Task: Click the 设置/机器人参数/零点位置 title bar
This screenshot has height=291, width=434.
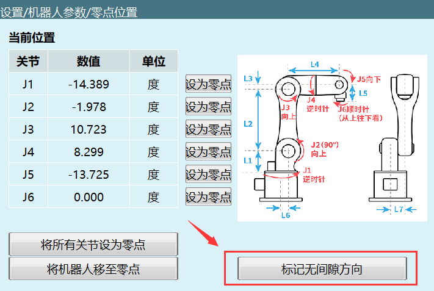Action: 217,12
